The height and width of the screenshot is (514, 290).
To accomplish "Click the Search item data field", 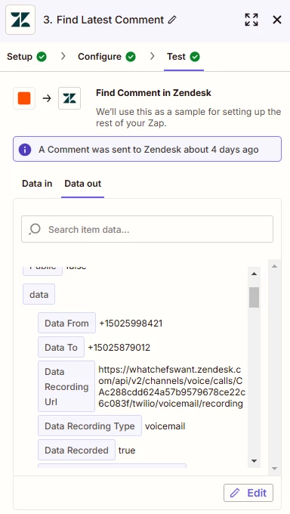I will click(x=147, y=229).
